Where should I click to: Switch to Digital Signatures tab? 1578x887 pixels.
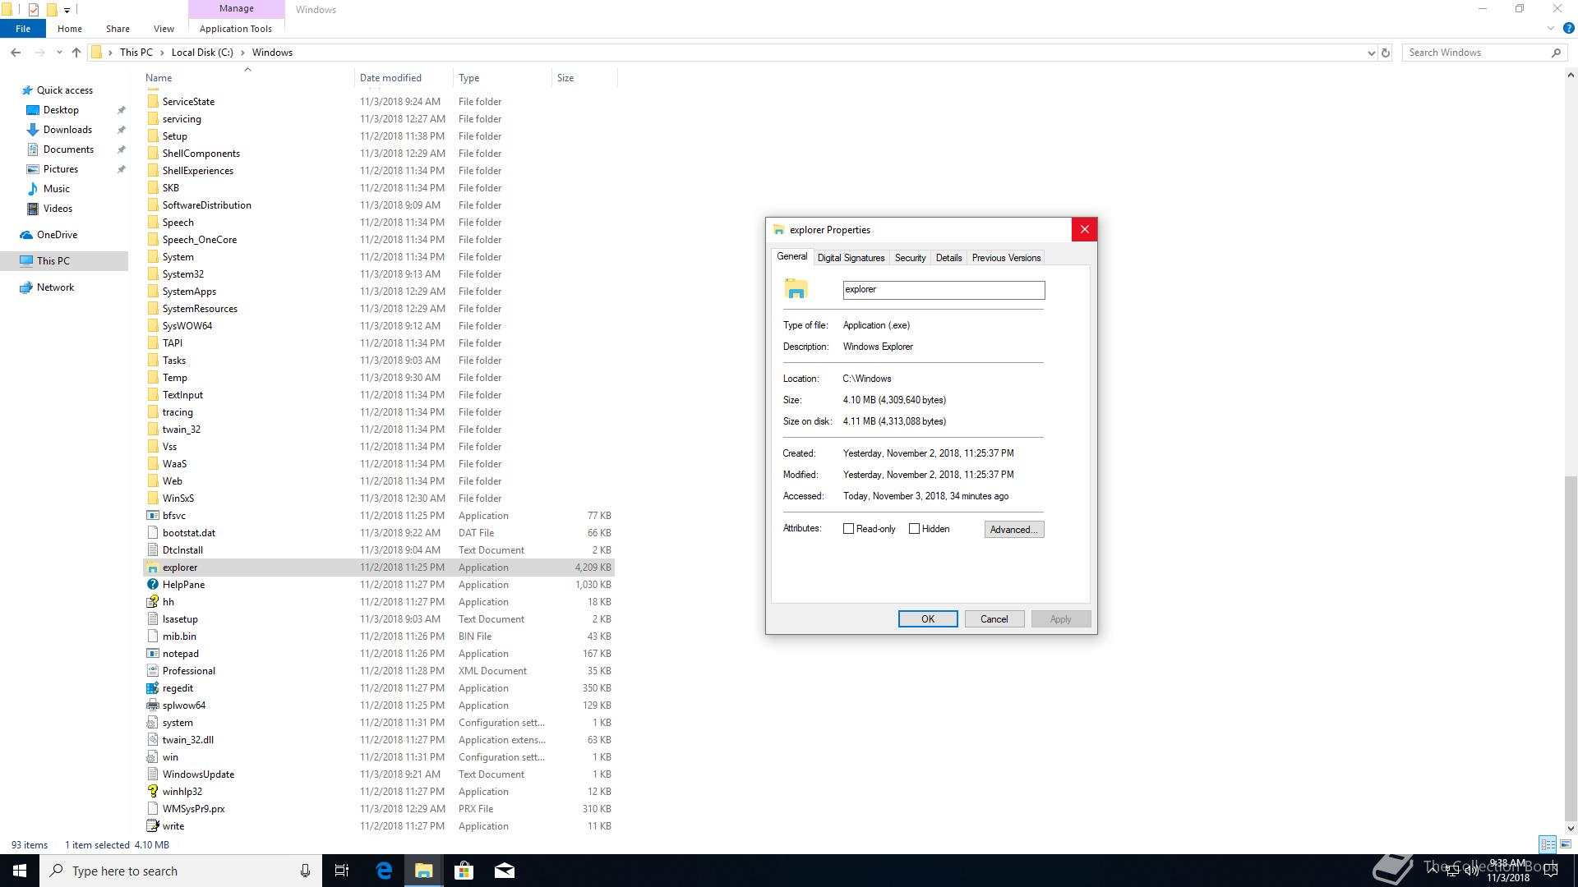(x=851, y=258)
